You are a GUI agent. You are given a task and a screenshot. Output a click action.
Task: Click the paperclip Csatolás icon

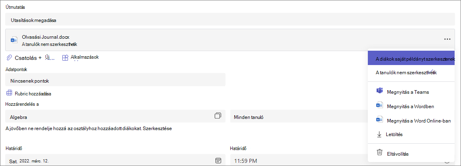10,58
